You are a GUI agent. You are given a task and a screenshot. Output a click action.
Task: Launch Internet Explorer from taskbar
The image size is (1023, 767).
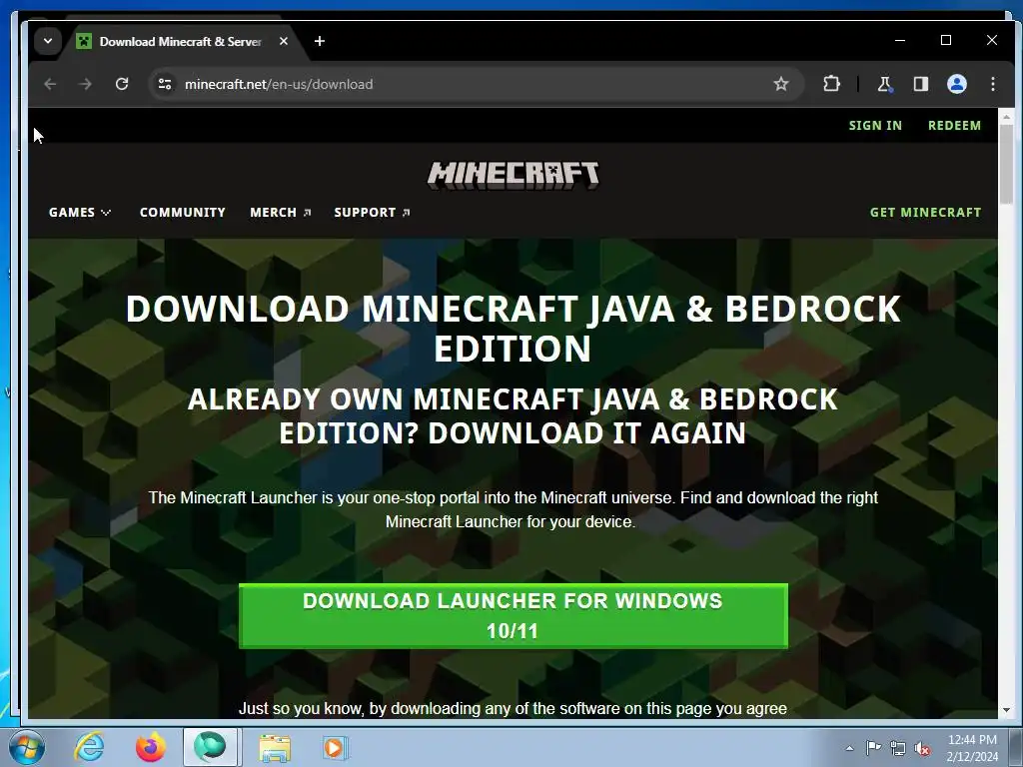click(89, 747)
